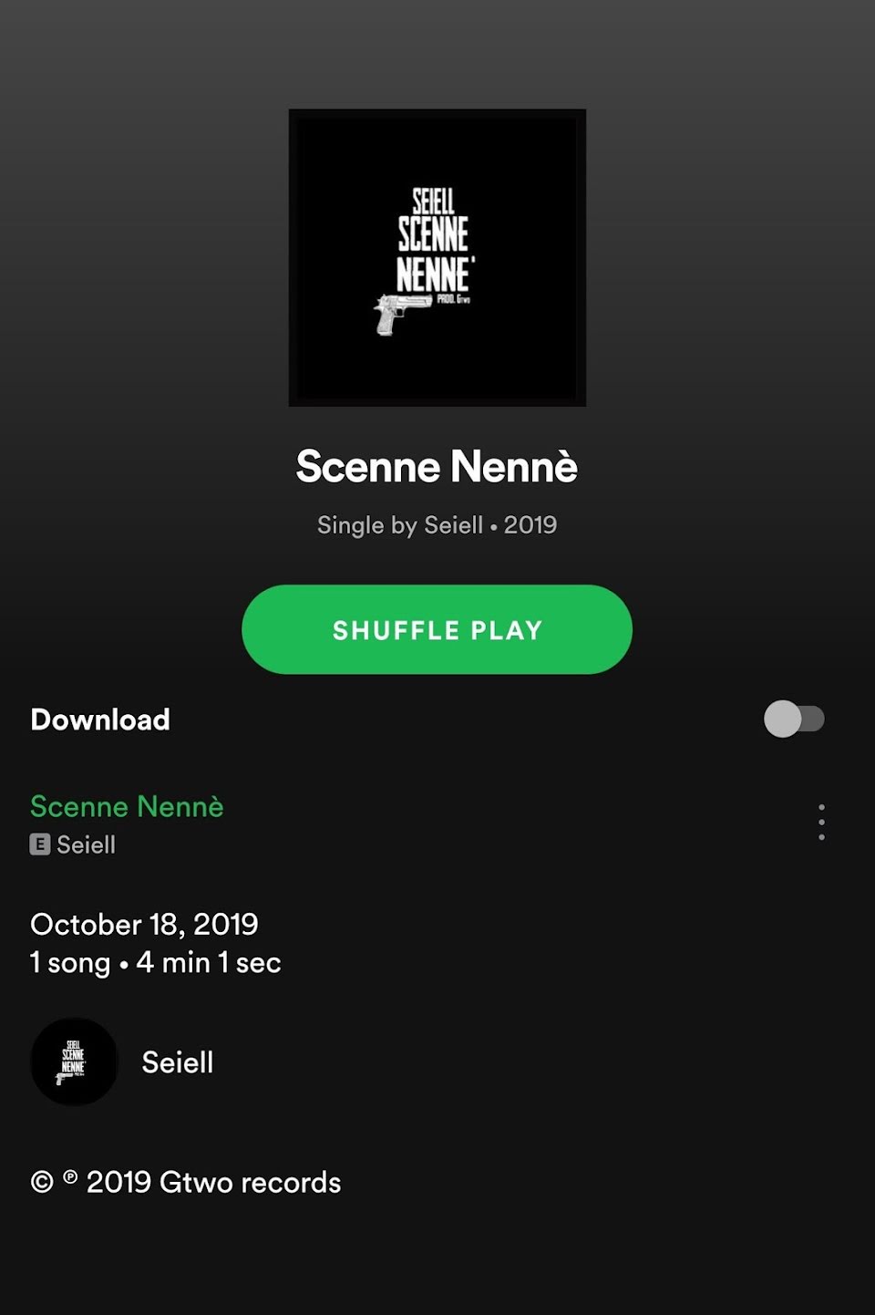Viewport: 875px width, 1315px height.
Task: Tap Seiell under the track title
Action: click(x=87, y=844)
